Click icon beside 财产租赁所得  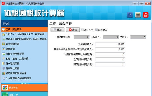click(4, 63)
